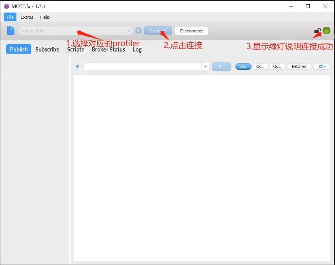The image size is (335, 265).
Task: Open connection settings gear icon
Action: click(x=138, y=31)
